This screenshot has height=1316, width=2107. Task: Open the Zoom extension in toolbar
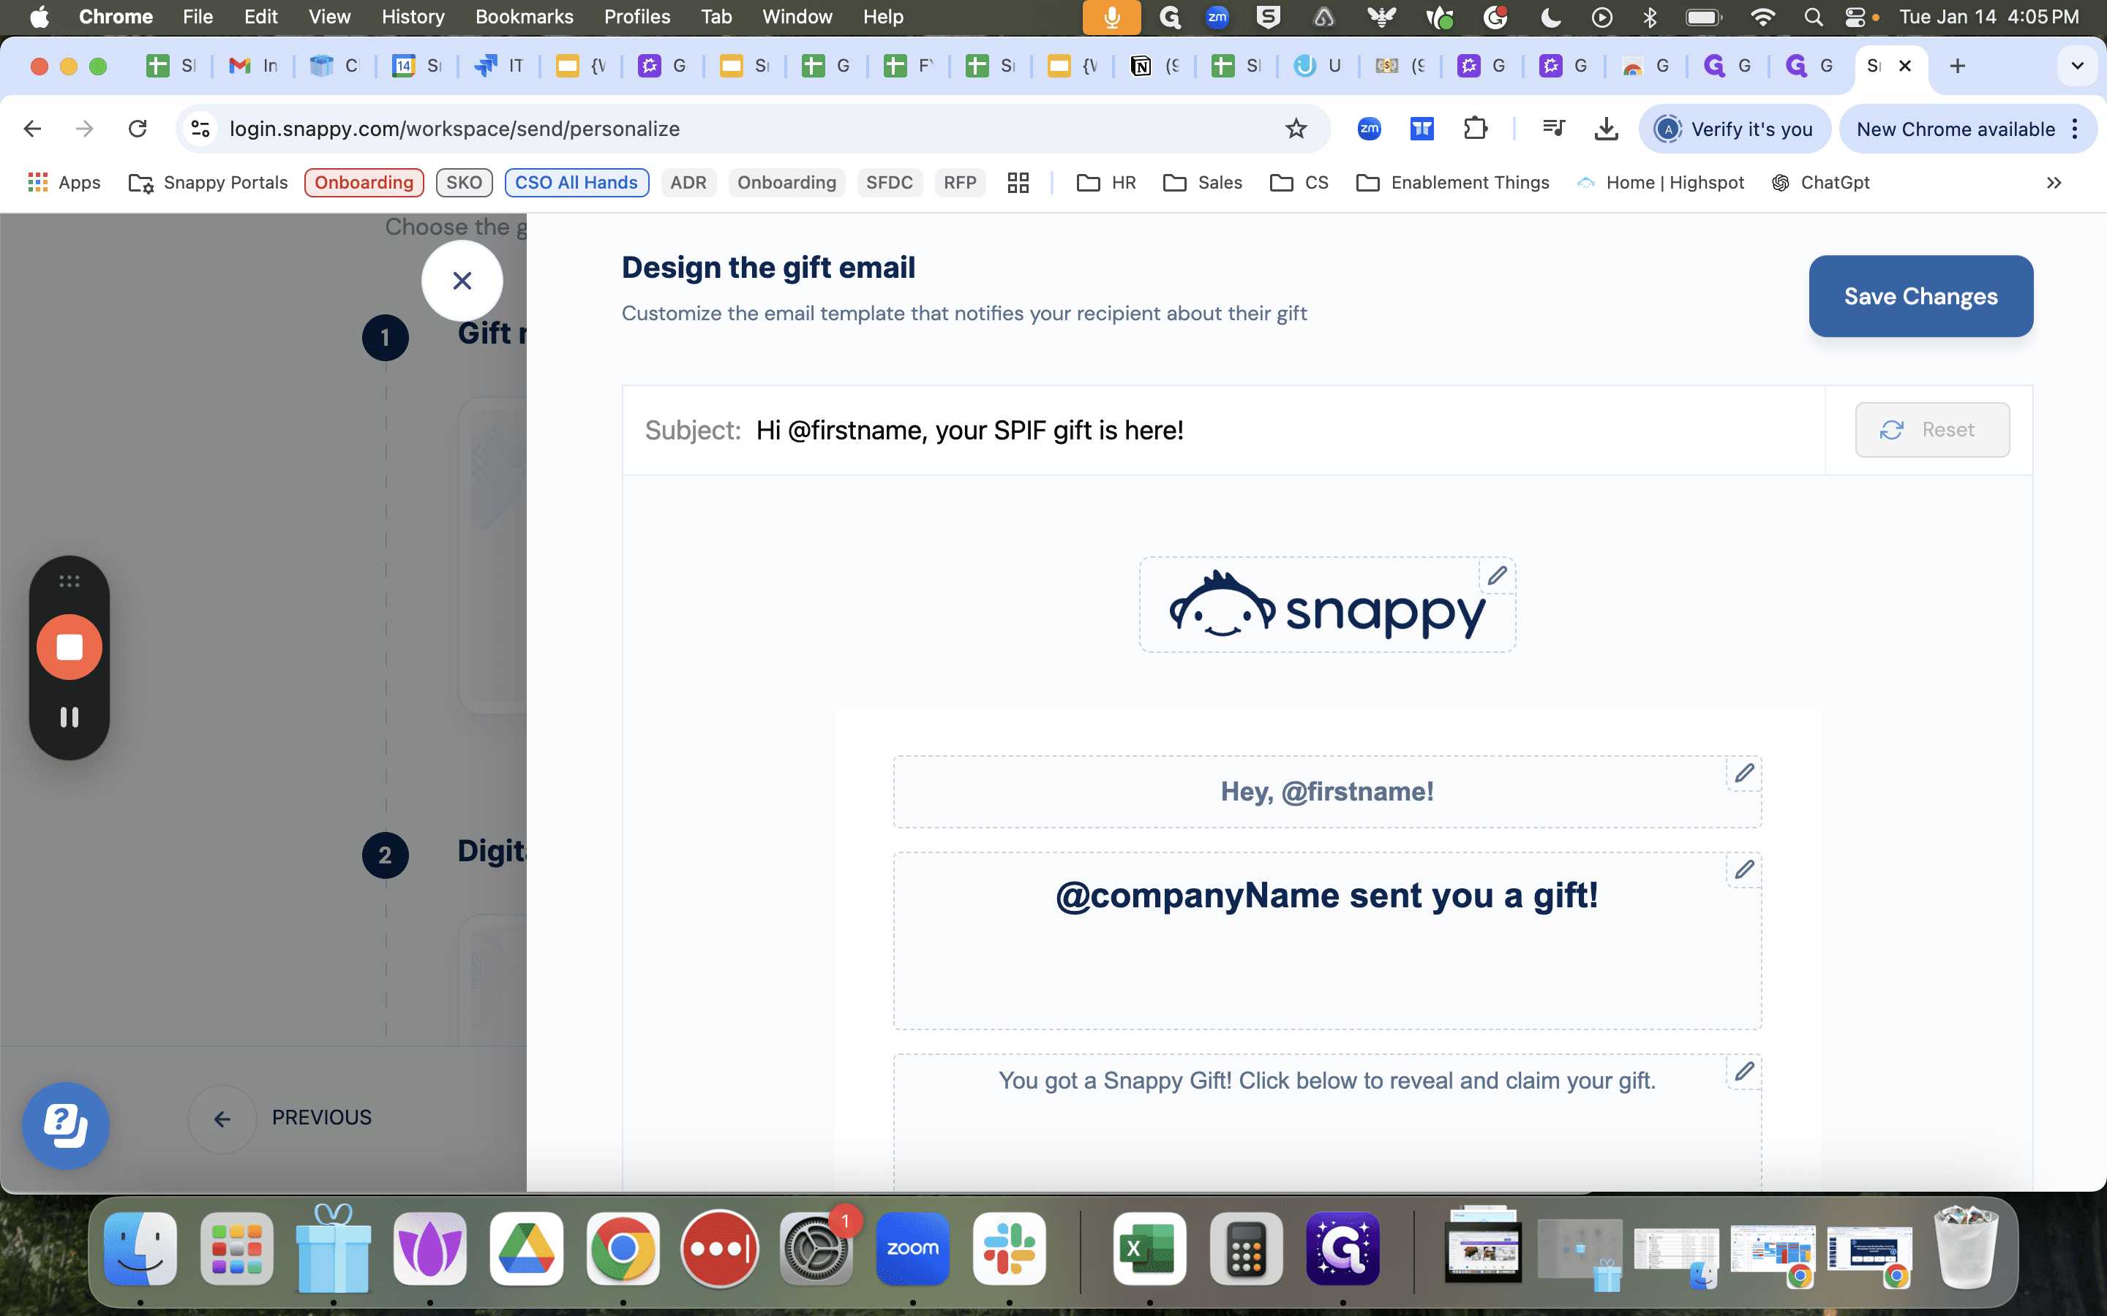coord(1369,129)
